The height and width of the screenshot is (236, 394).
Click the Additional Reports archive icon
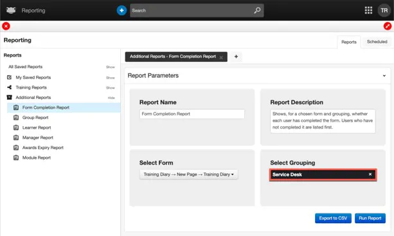coord(9,97)
